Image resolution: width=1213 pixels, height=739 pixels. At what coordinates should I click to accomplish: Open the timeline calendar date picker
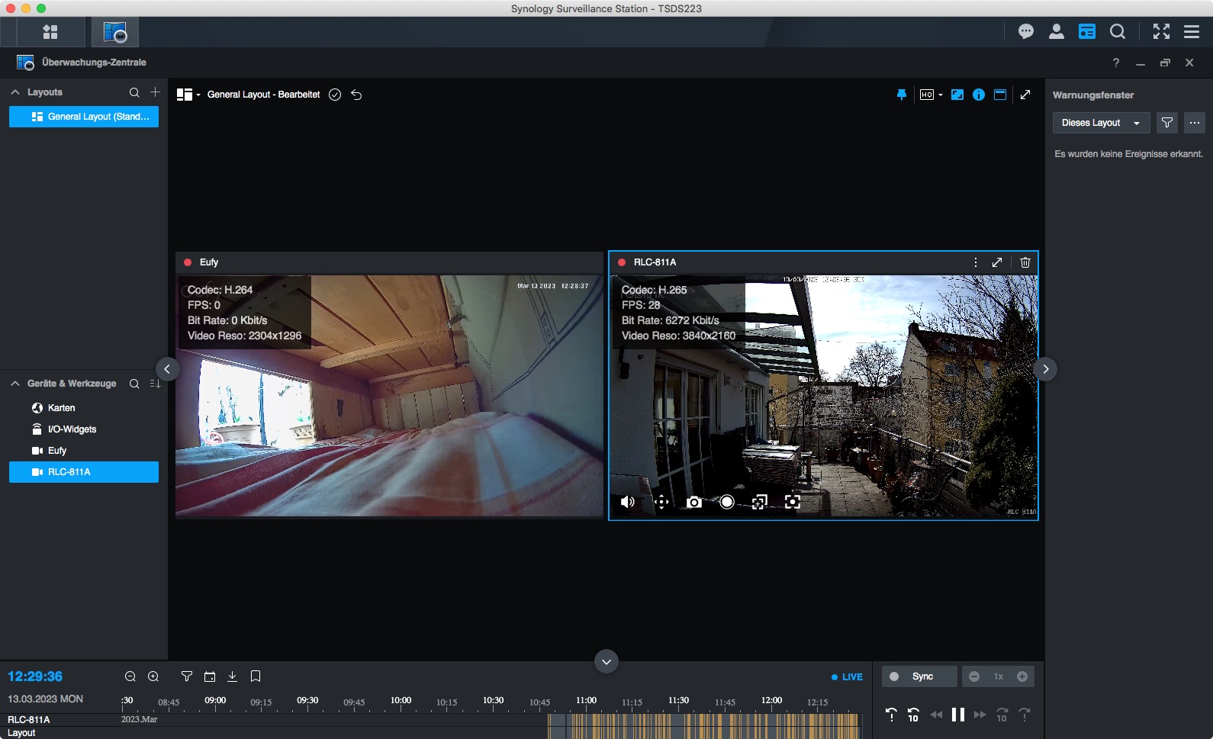(210, 676)
